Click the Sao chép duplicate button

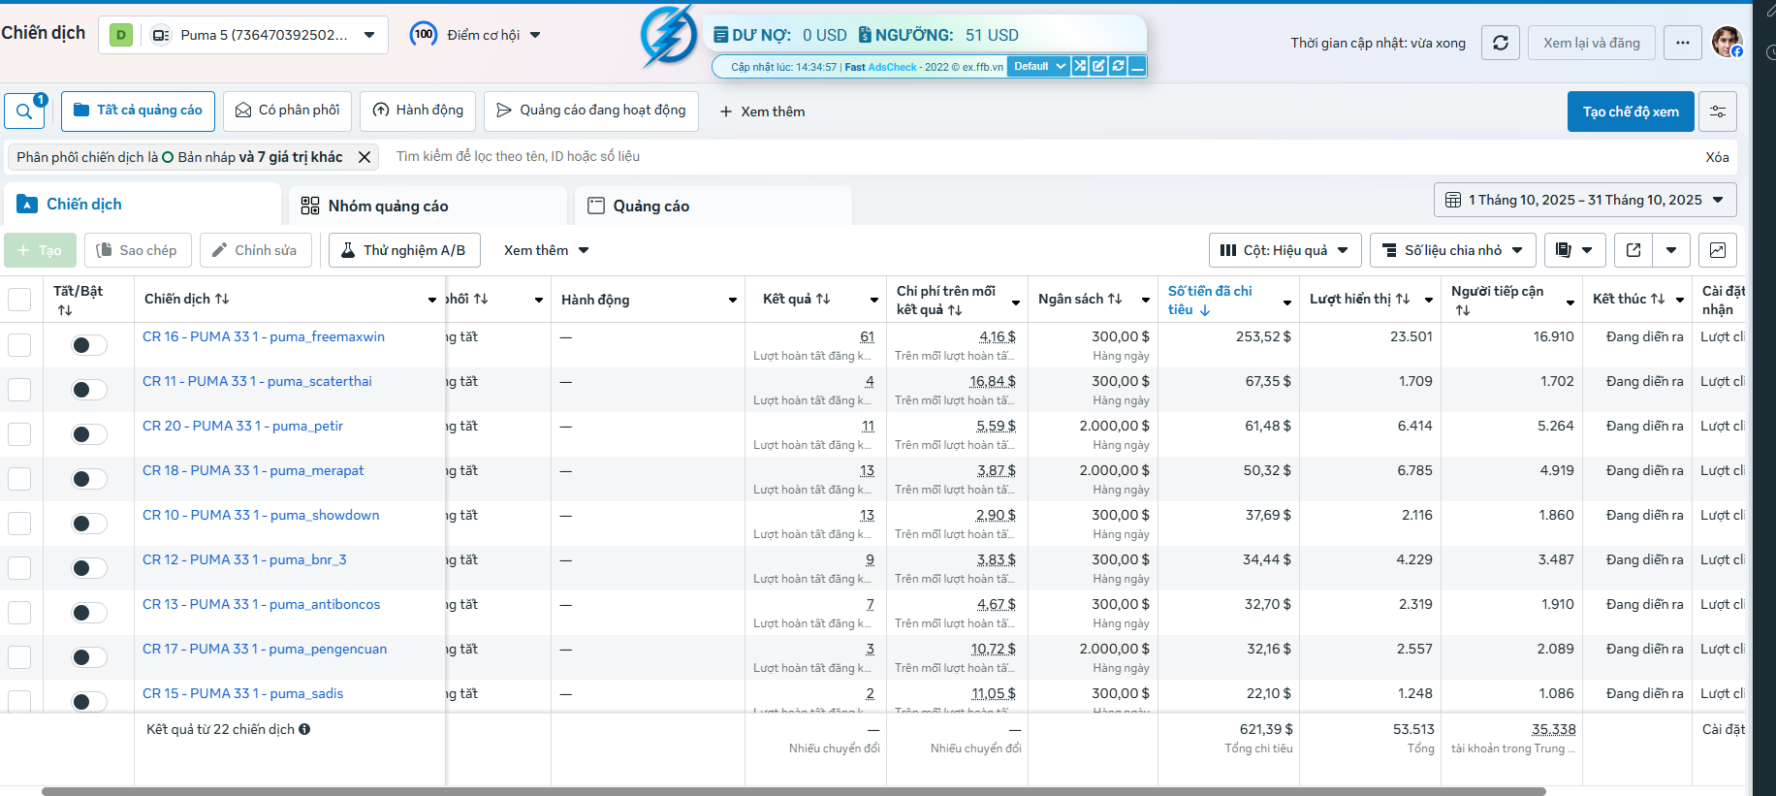click(138, 250)
